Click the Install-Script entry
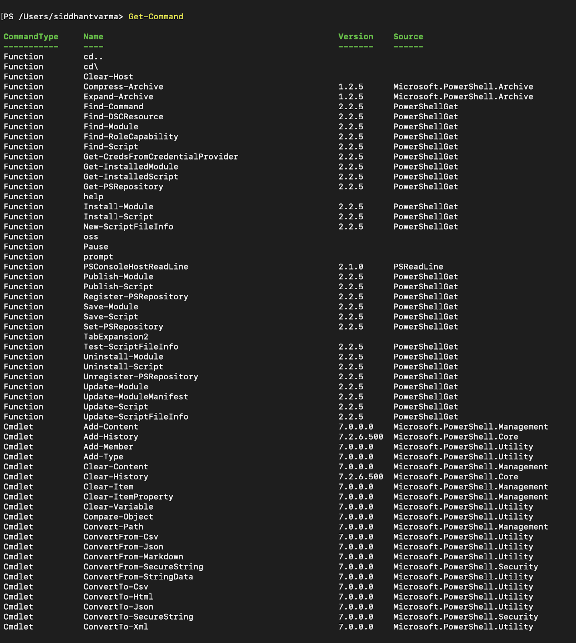This screenshot has height=643, width=576. click(118, 217)
